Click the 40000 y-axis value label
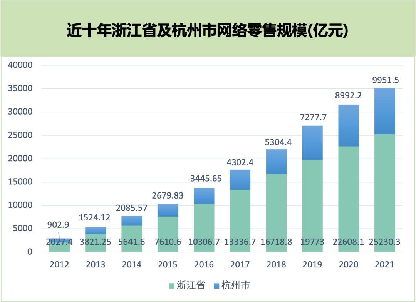The height and width of the screenshot is (302, 416). [x=21, y=65]
